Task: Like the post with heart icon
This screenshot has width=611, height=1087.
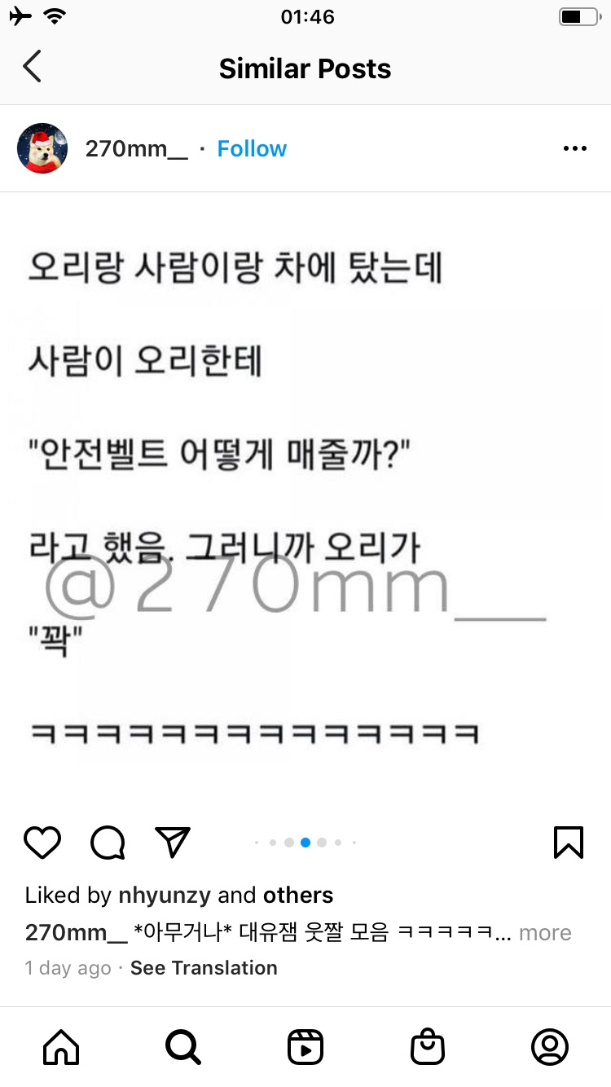Action: pyautogui.click(x=42, y=843)
